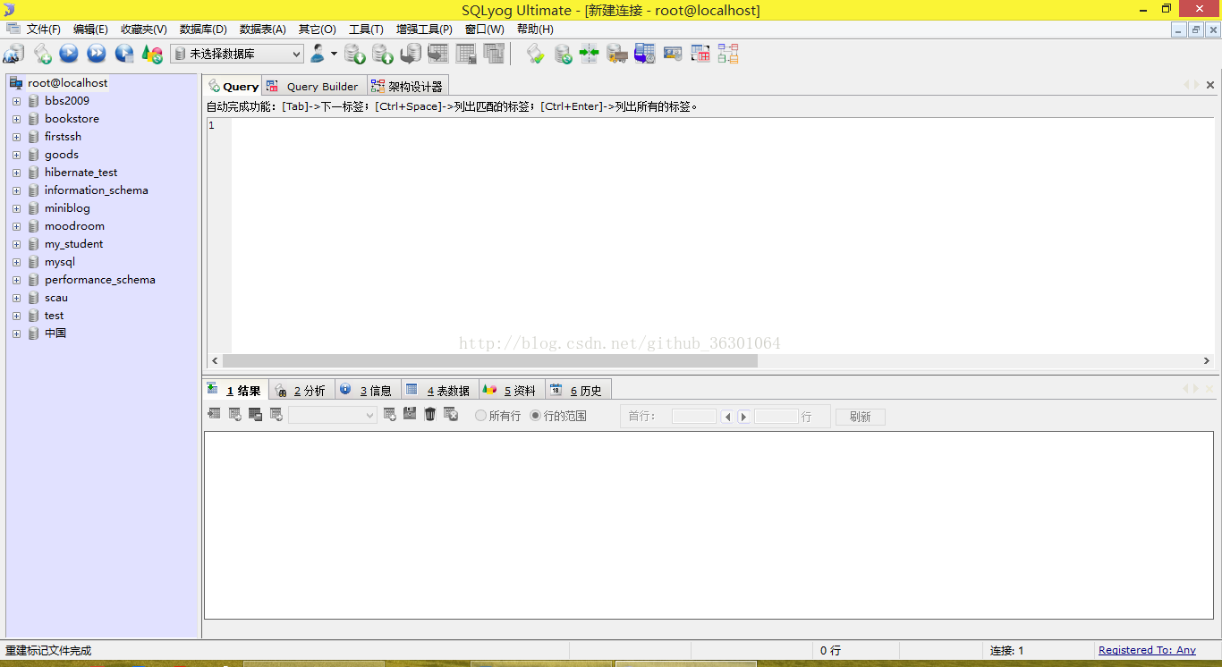
Task: Click the next page arrow in results
Action: [x=743, y=417]
